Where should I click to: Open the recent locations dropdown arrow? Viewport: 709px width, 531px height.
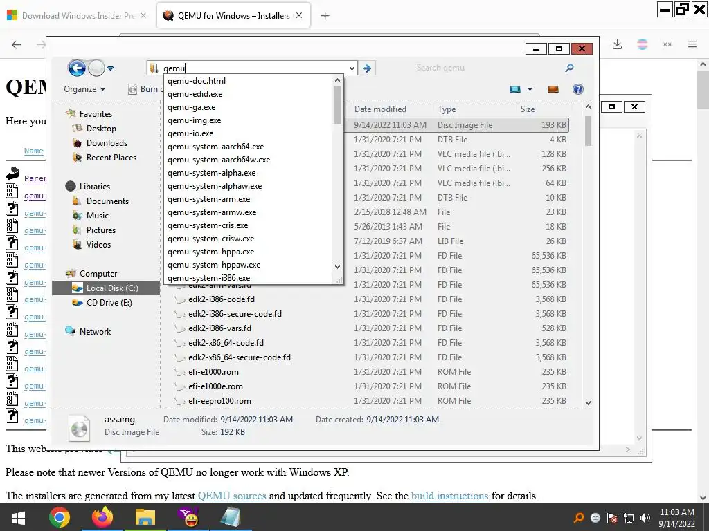110,68
